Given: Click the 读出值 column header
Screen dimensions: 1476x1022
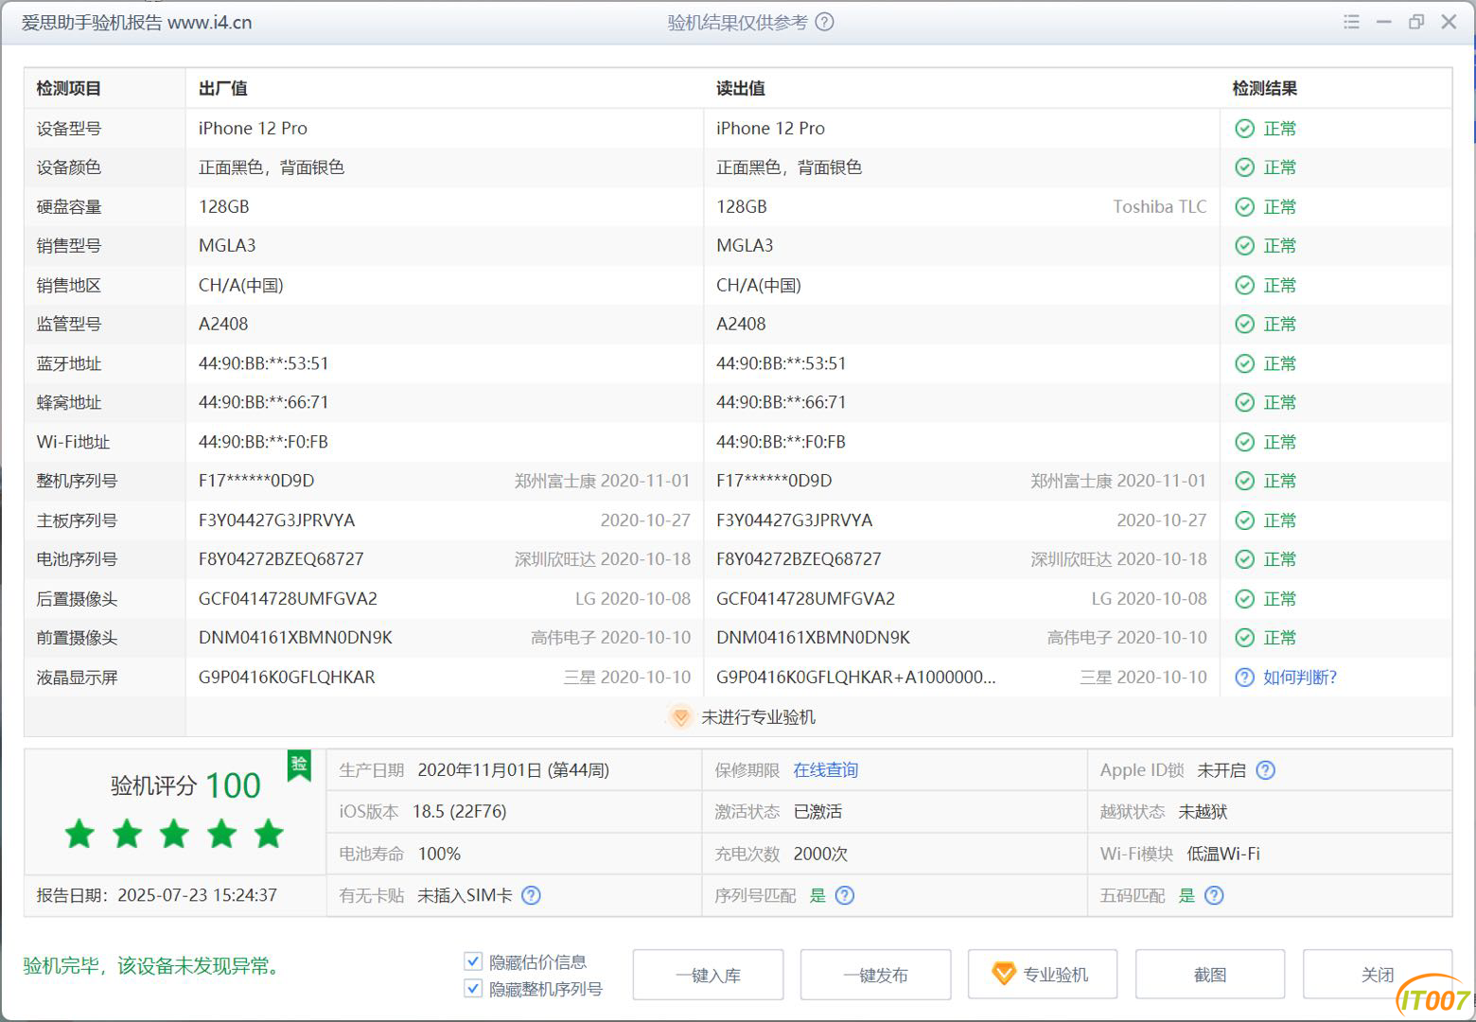Looking at the screenshot, I should pos(741,89).
